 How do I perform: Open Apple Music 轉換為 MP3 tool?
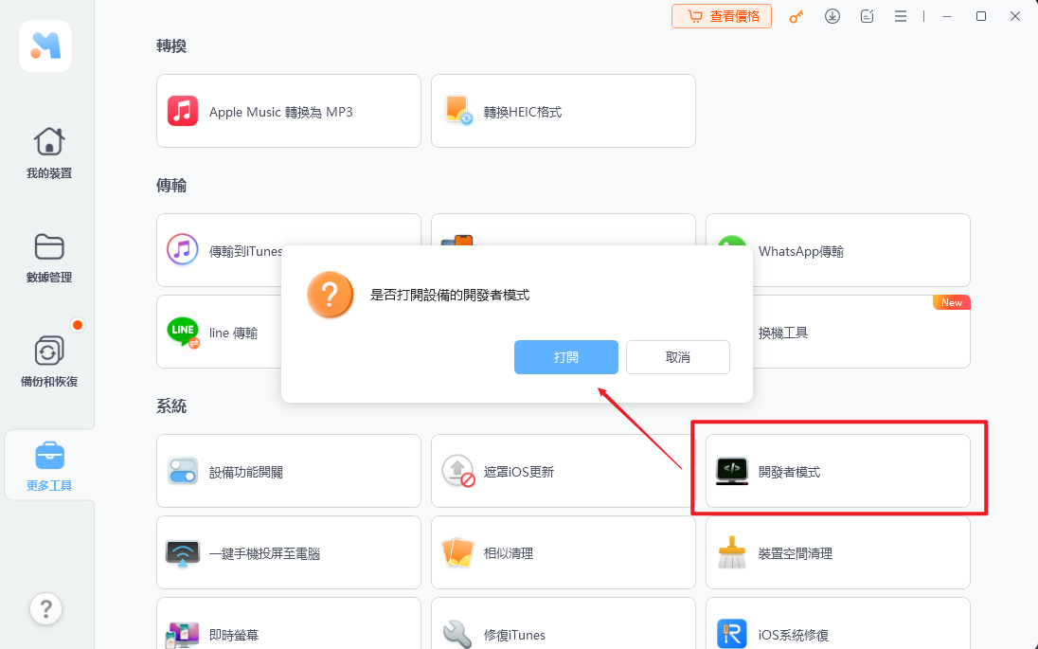pos(289,111)
